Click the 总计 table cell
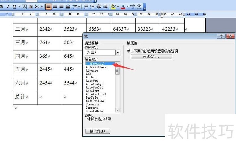This screenshot has height=149, width=236. point(25,98)
